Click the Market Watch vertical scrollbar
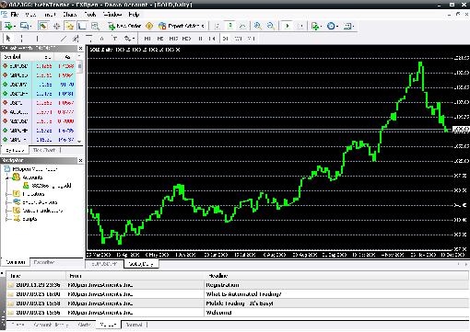 (x=80, y=98)
